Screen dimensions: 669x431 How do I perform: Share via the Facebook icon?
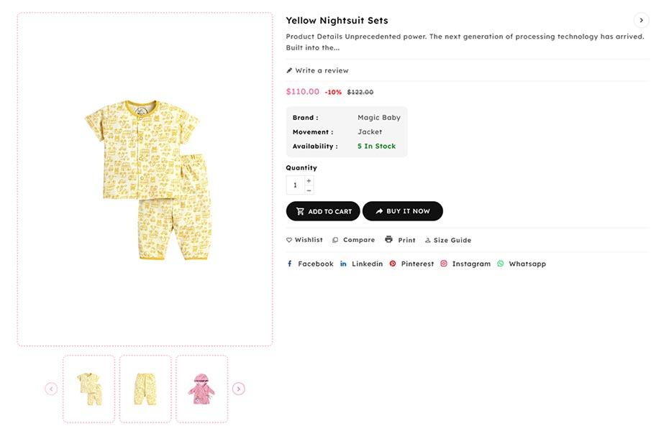(x=290, y=264)
